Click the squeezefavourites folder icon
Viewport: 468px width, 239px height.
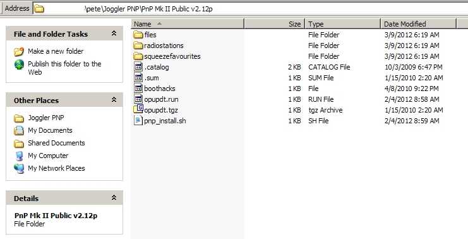(138, 56)
